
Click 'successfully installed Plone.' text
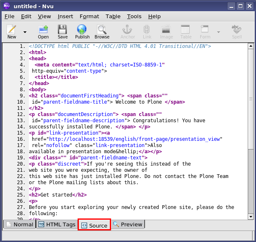click(x=71, y=127)
